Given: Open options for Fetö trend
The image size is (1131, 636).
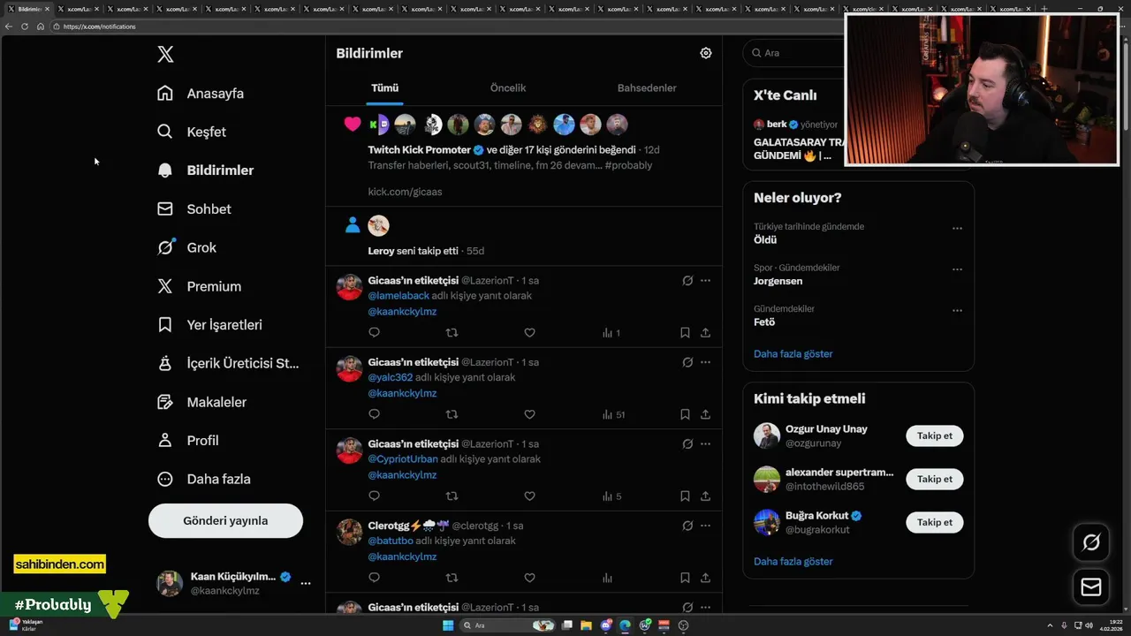Looking at the screenshot, I should point(957,311).
